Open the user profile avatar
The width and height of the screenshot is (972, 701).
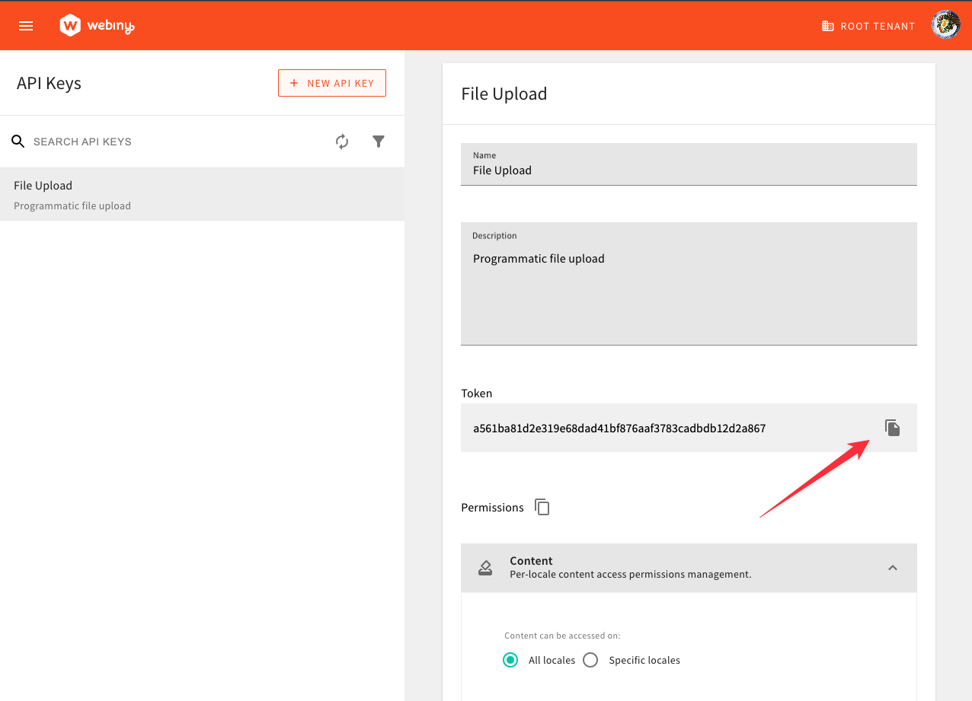pyautogui.click(x=945, y=24)
